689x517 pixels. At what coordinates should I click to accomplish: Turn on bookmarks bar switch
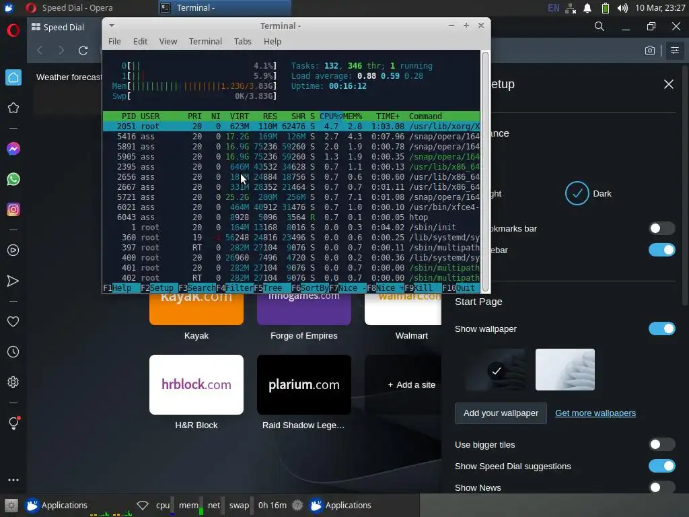pyautogui.click(x=662, y=228)
